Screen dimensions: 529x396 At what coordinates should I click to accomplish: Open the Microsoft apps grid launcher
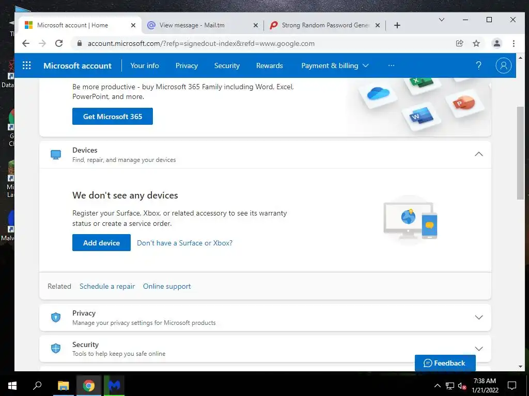[x=27, y=65]
